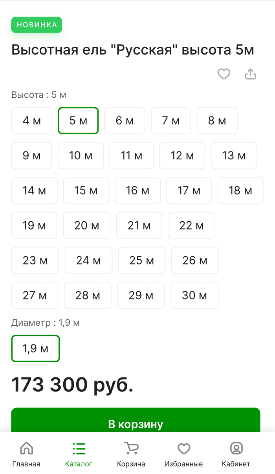Open the Кабинет profile icon
275x474 pixels.
pos(236,448)
